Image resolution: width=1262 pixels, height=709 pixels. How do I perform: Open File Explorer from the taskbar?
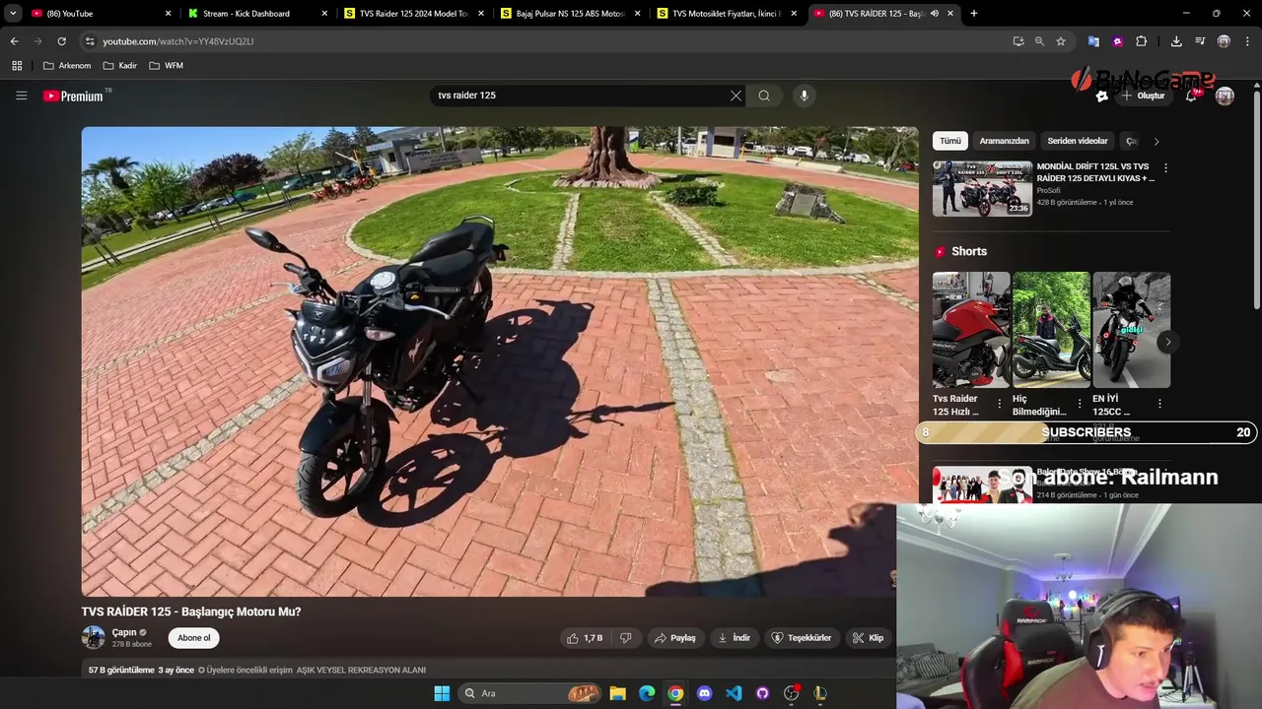[617, 693]
